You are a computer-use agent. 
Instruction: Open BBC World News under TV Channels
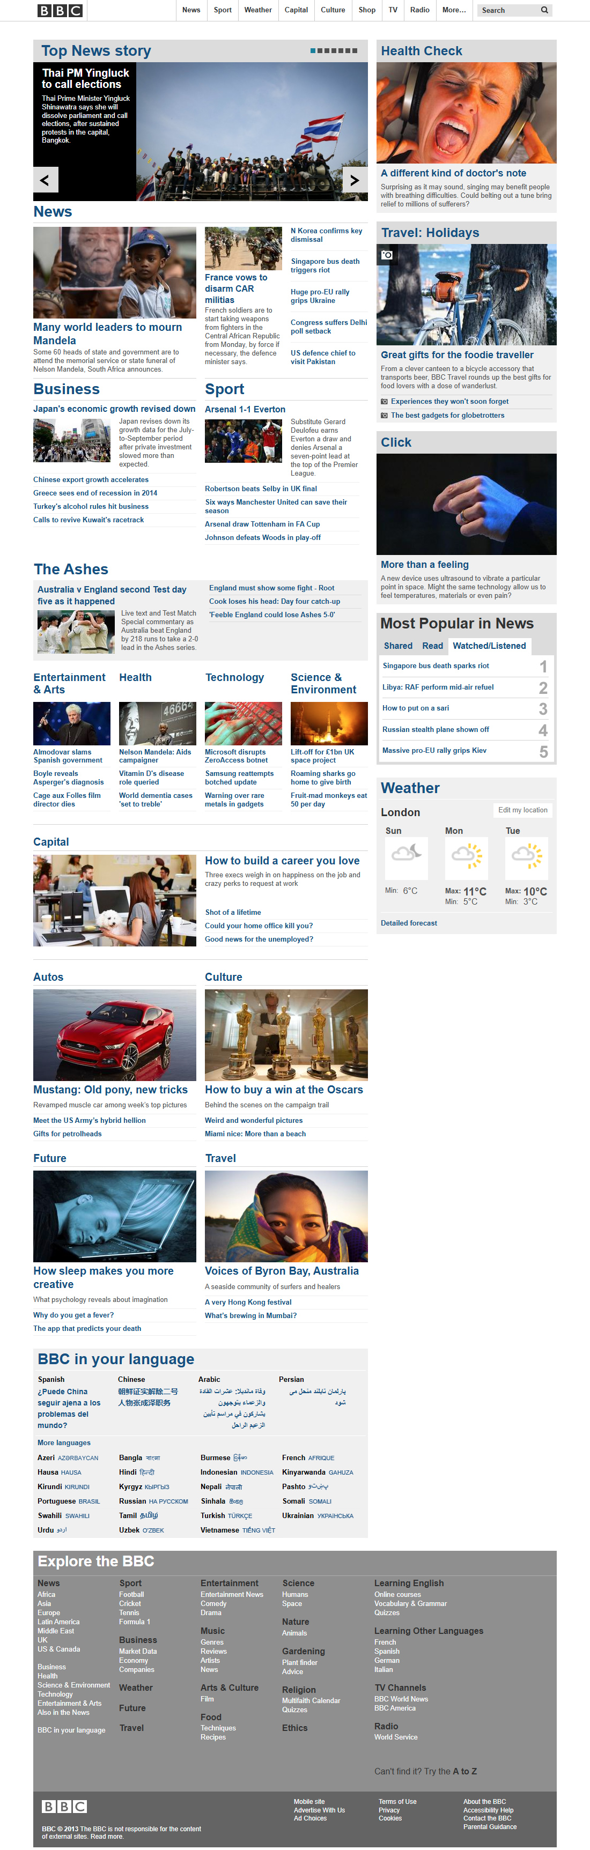click(401, 1698)
